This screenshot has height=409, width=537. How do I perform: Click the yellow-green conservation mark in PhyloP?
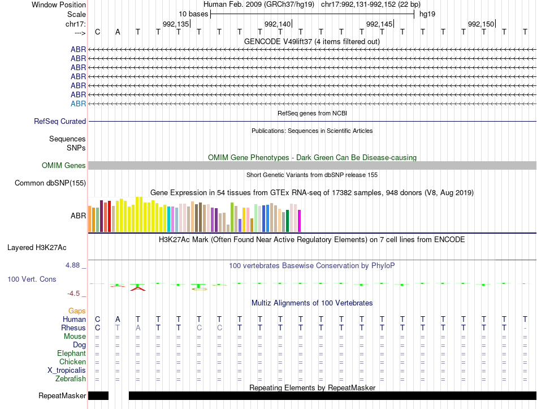[199, 289]
